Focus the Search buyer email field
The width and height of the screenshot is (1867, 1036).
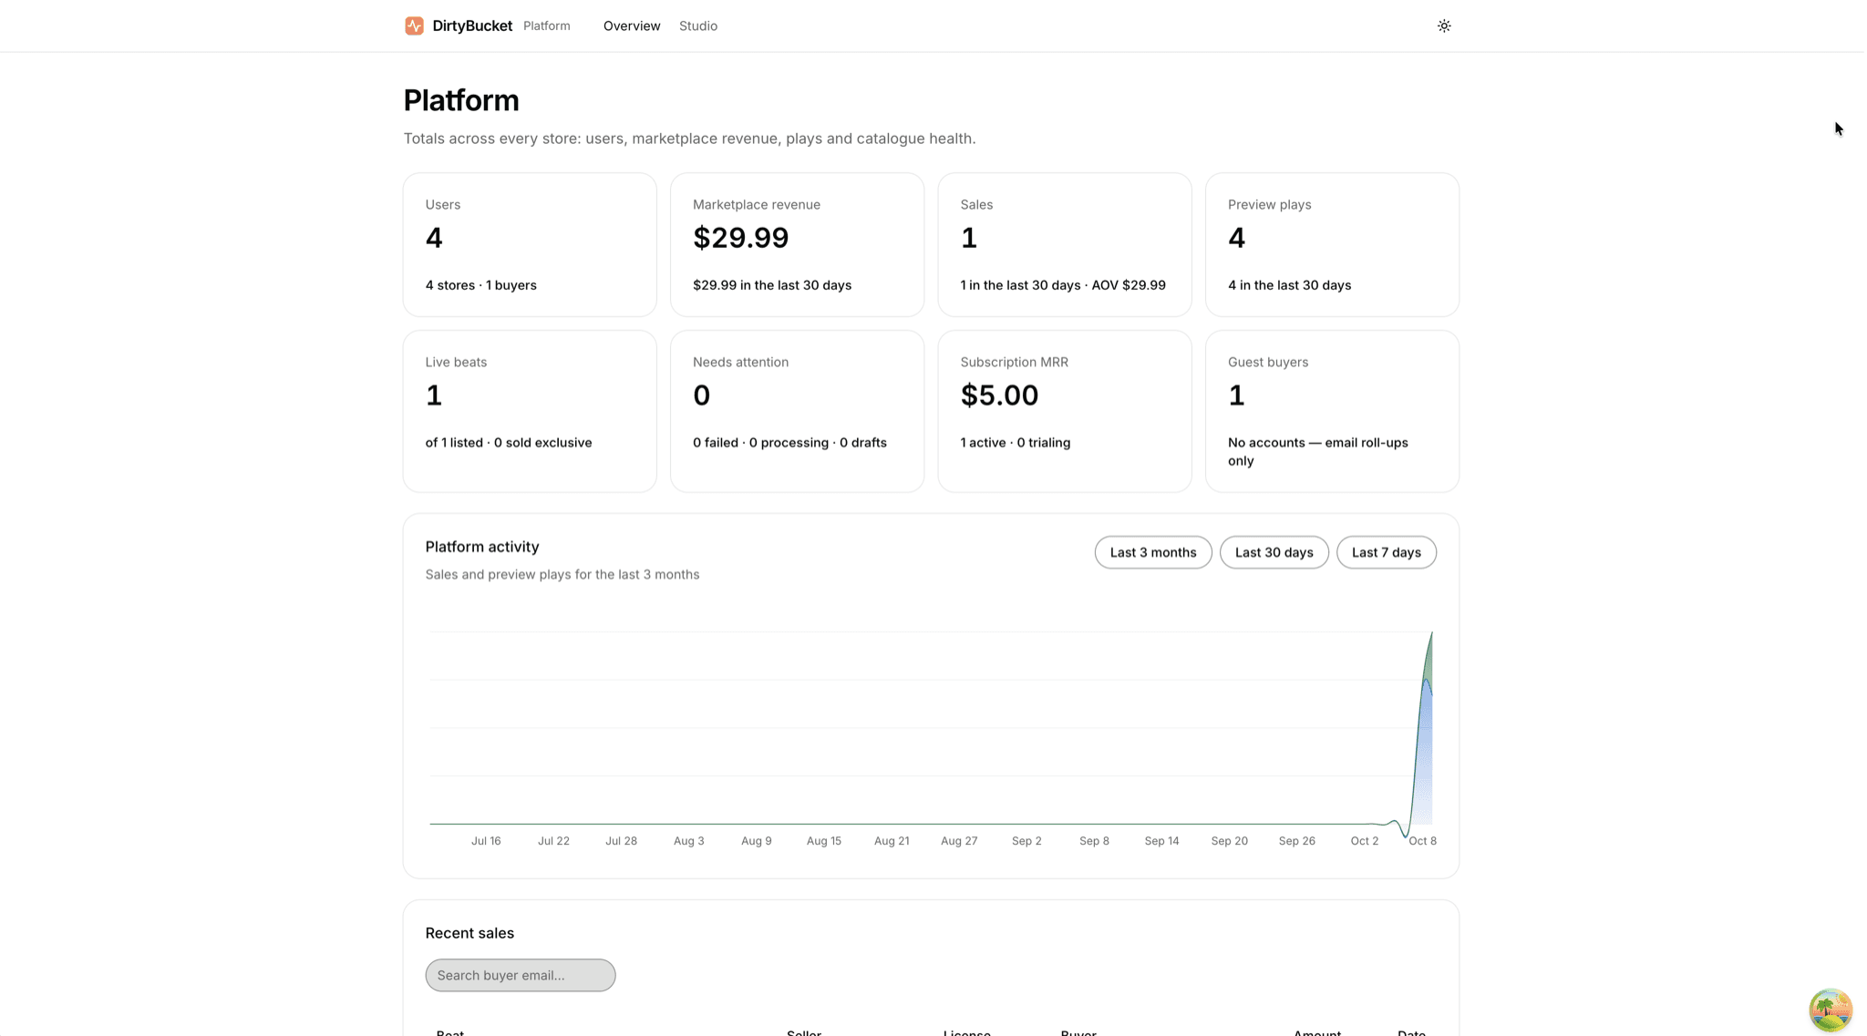[521, 975]
